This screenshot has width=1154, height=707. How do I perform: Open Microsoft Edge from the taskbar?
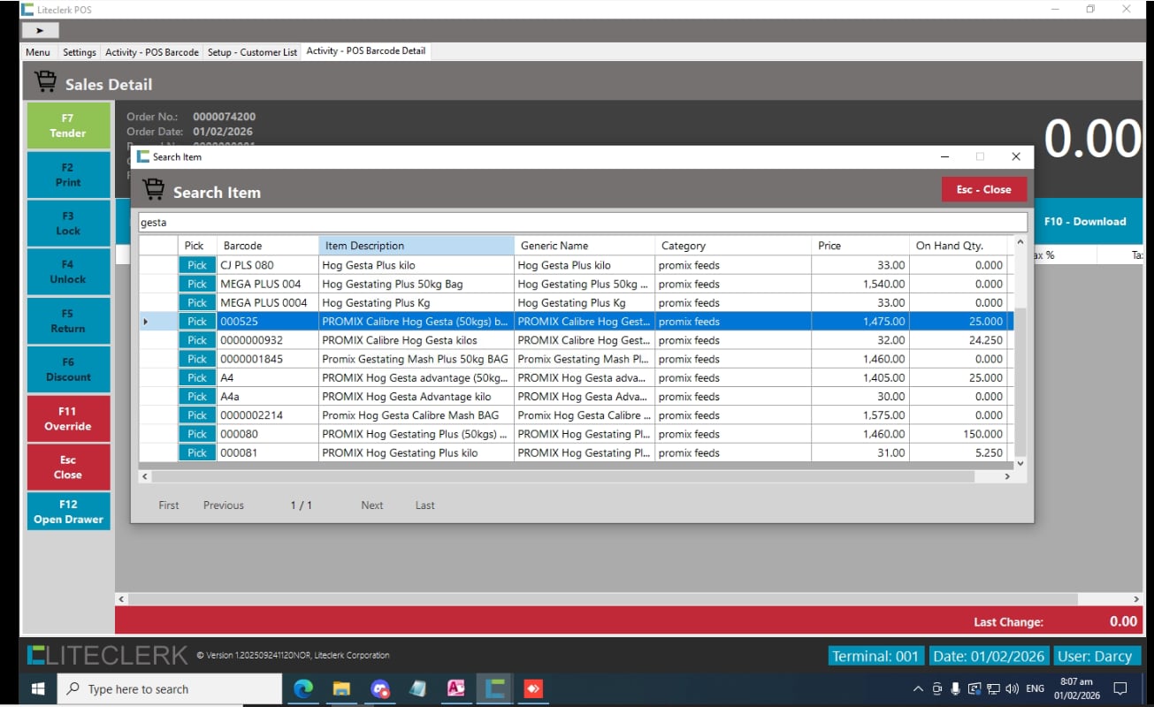303,689
